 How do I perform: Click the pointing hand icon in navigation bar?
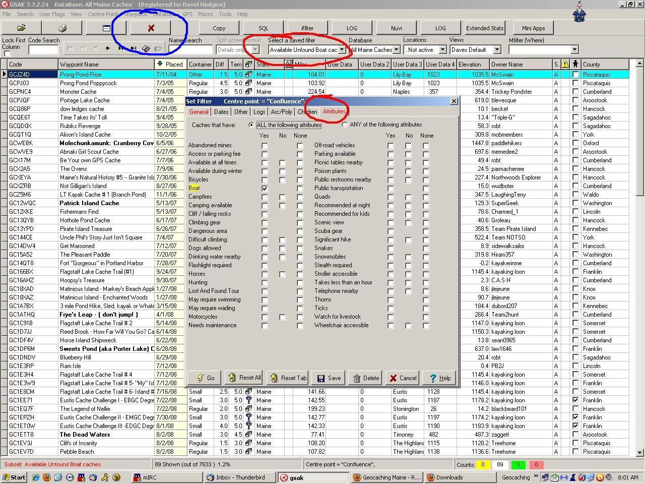pos(158,49)
